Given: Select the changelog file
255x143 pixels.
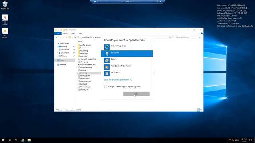Looking at the screenshot, I should click(x=84, y=62).
